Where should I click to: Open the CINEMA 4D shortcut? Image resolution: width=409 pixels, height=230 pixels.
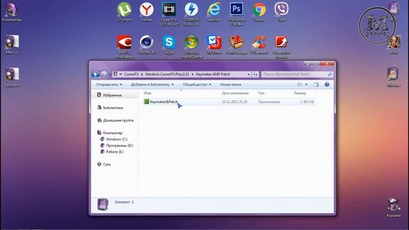coord(146,45)
